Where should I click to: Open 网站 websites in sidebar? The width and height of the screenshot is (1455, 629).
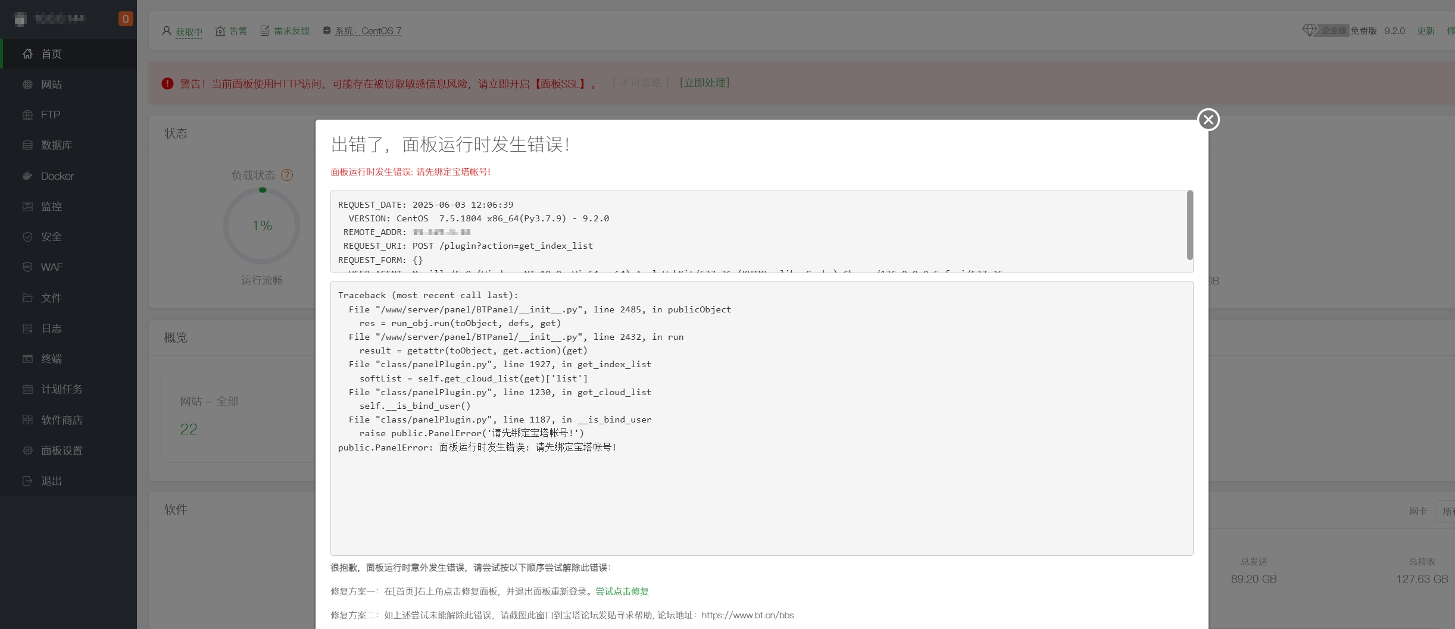click(68, 85)
